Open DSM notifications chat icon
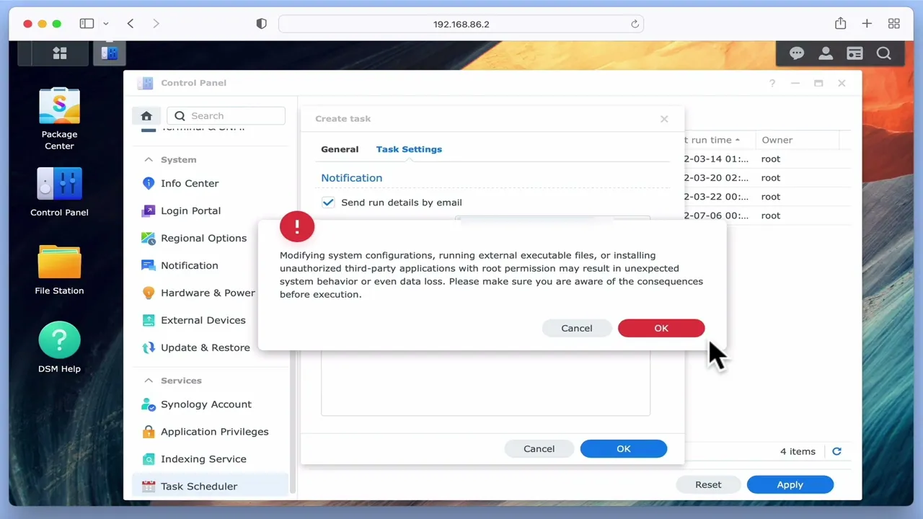 797,53
